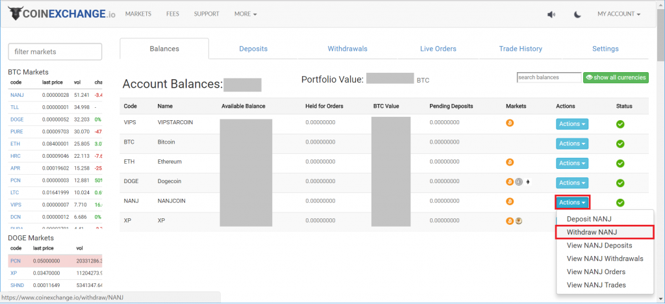Click BTC market icon for NANJCOIN
The image size is (665, 304).
tap(510, 201)
